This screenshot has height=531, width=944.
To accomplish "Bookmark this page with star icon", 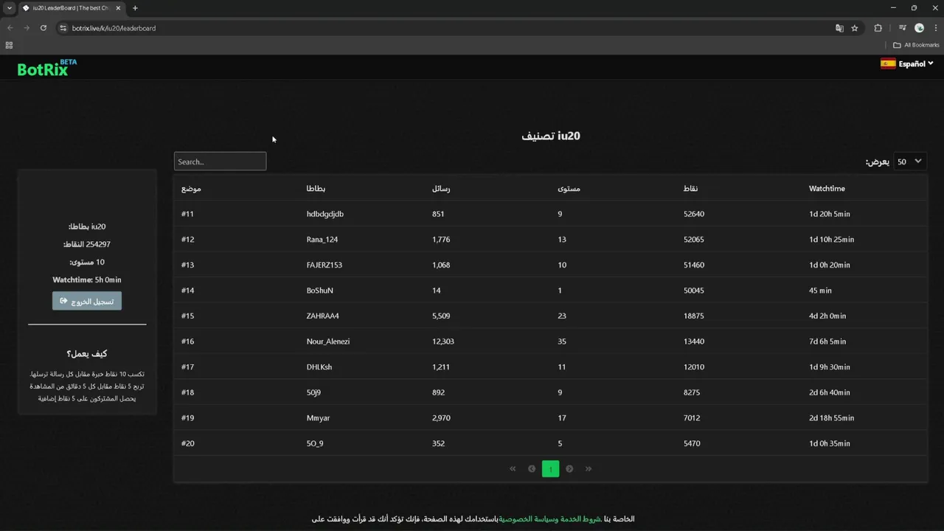I will [x=855, y=28].
